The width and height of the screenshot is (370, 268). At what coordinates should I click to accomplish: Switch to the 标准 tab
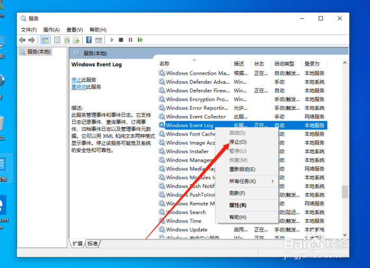[93, 244]
